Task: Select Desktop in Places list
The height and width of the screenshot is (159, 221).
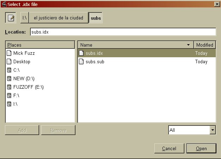Action: pos(40,61)
